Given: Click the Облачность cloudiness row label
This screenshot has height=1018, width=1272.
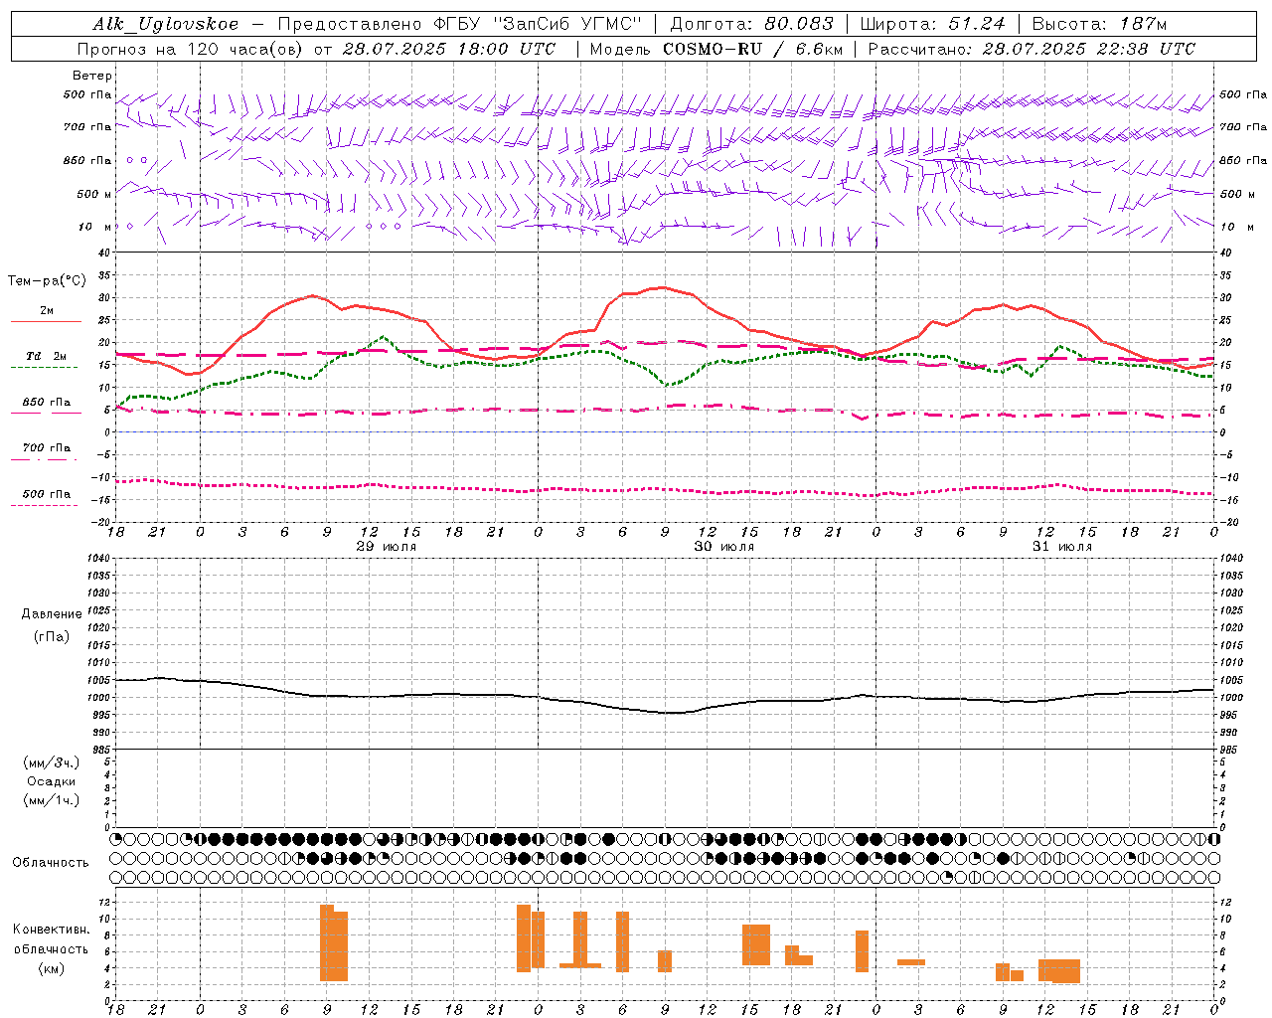Looking at the screenshot, I should [51, 862].
